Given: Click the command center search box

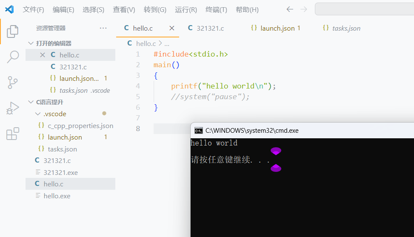Looking at the screenshot, I should 364,9.
